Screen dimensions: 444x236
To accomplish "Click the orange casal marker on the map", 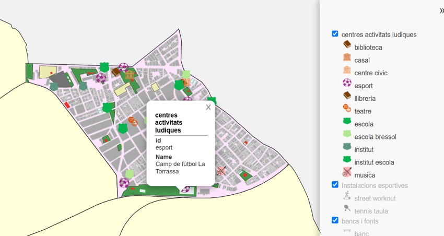I will 130,75.
